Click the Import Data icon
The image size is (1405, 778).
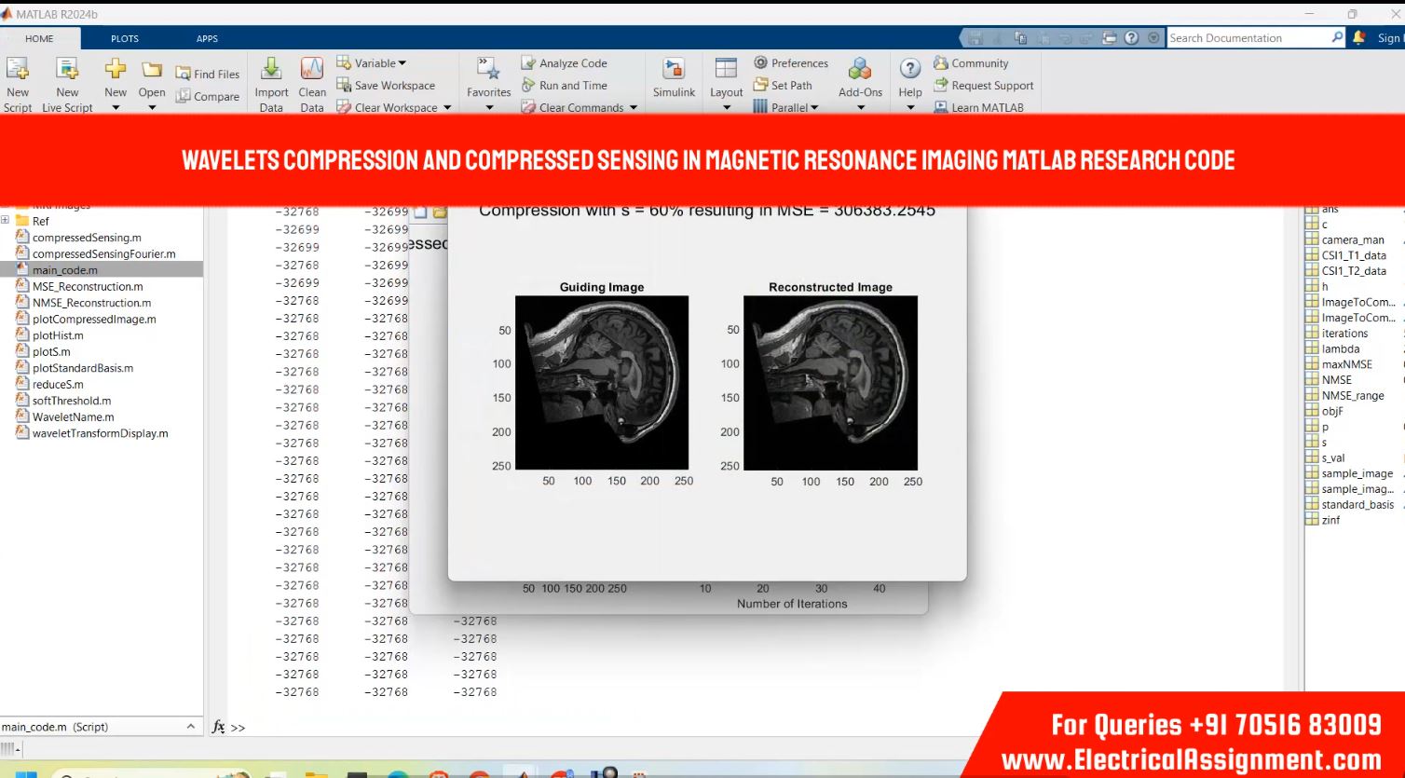tap(271, 70)
